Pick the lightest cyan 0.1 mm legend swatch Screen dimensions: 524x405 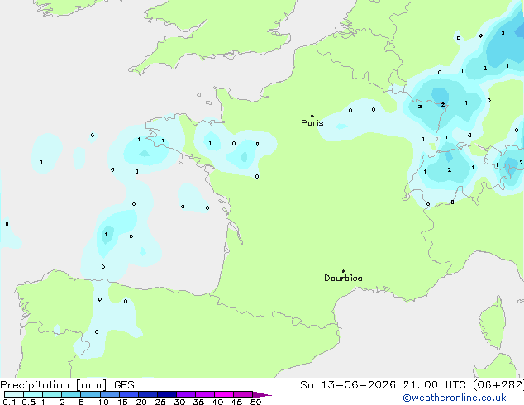pos(14,394)
